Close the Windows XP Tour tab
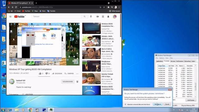This screenshot has width=199, height=112. point(32,3)
